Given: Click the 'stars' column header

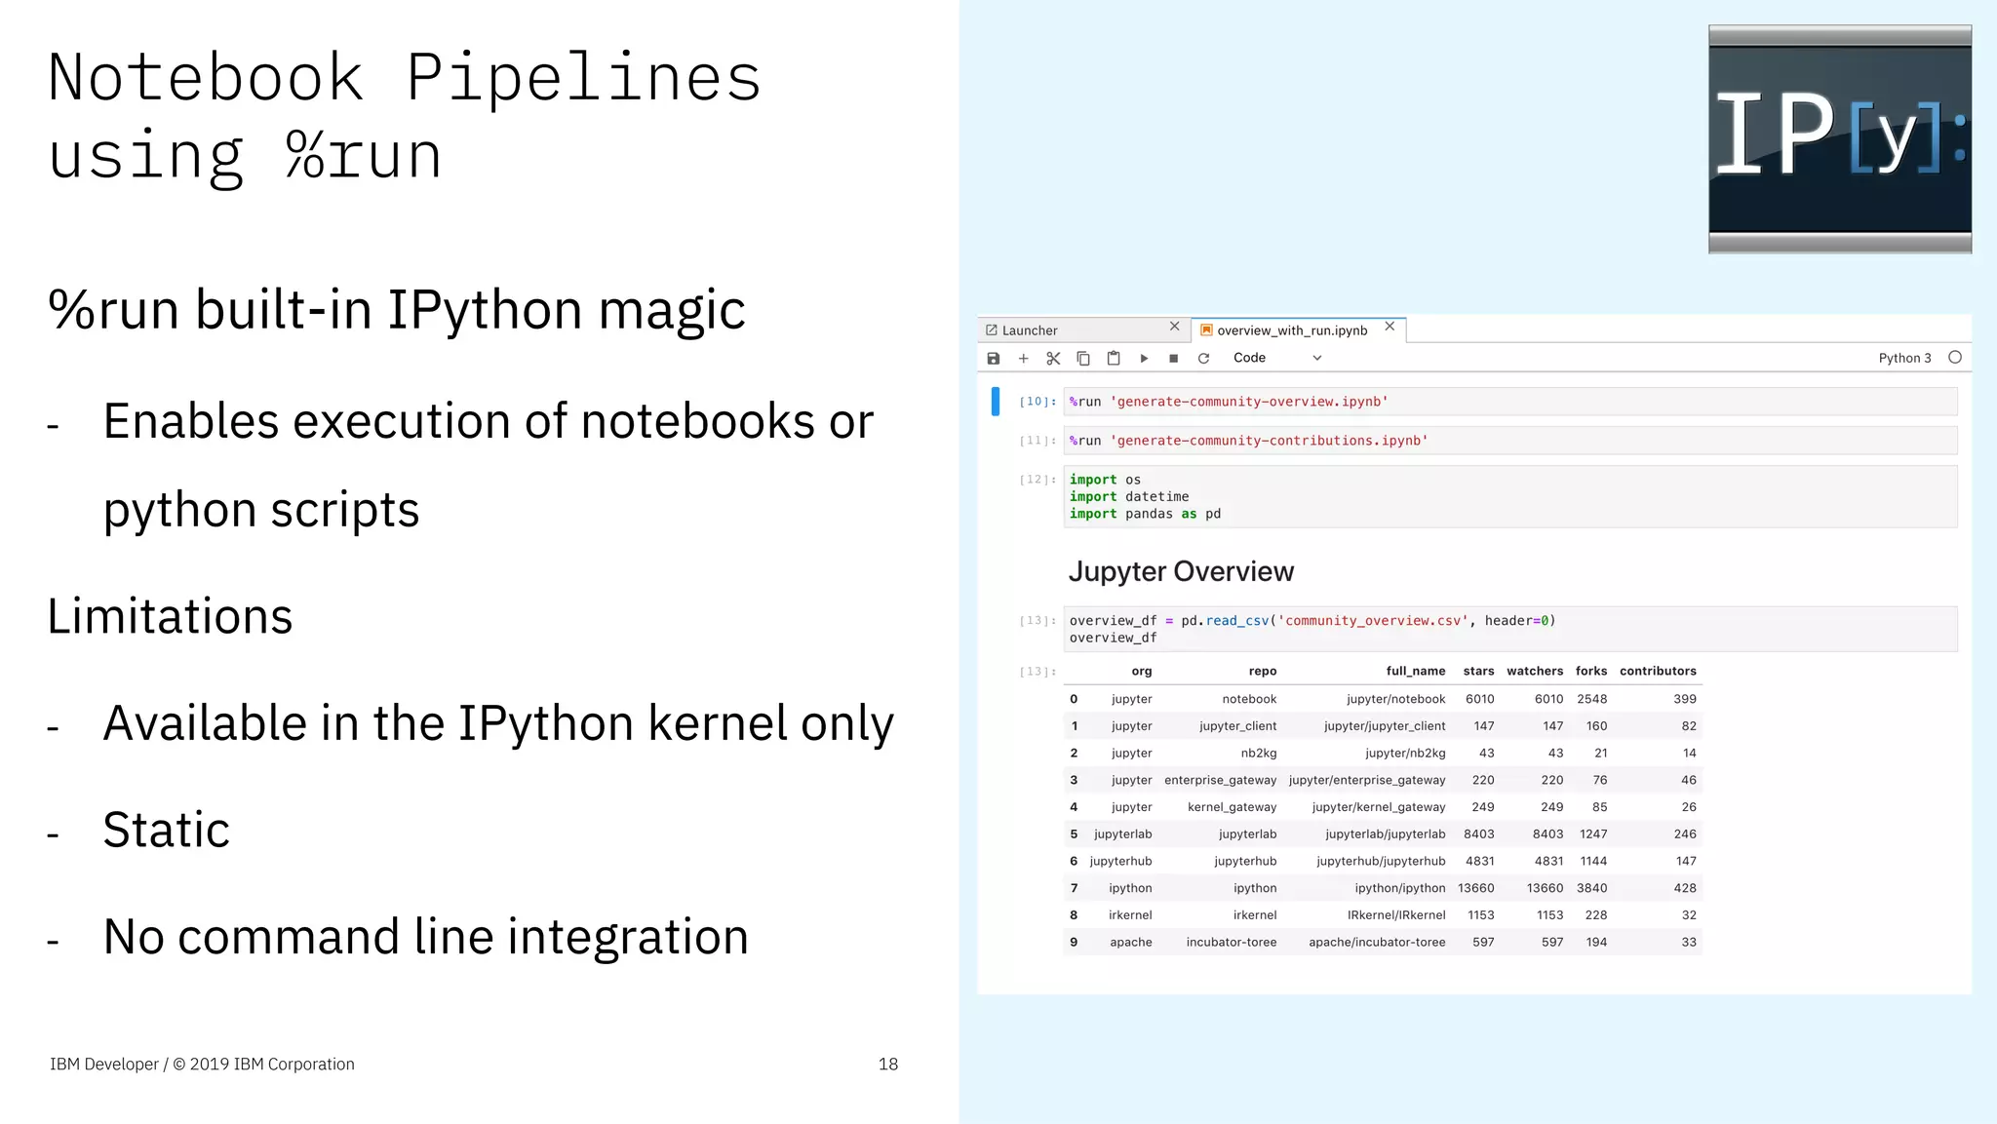Looking at the screenshot, I should (1478, 671).
